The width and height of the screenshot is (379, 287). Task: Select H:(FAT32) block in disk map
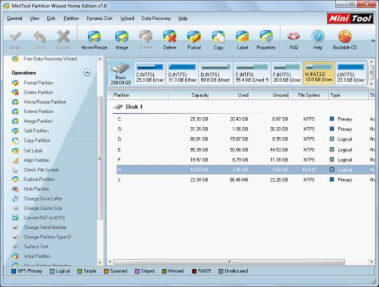(x=319, y=73)
